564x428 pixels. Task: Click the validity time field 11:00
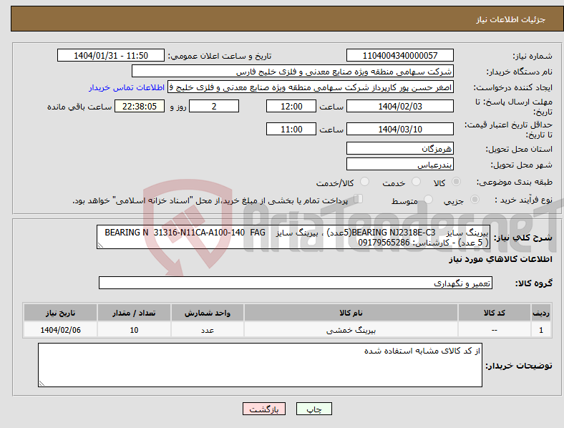(x=291, y=129)
